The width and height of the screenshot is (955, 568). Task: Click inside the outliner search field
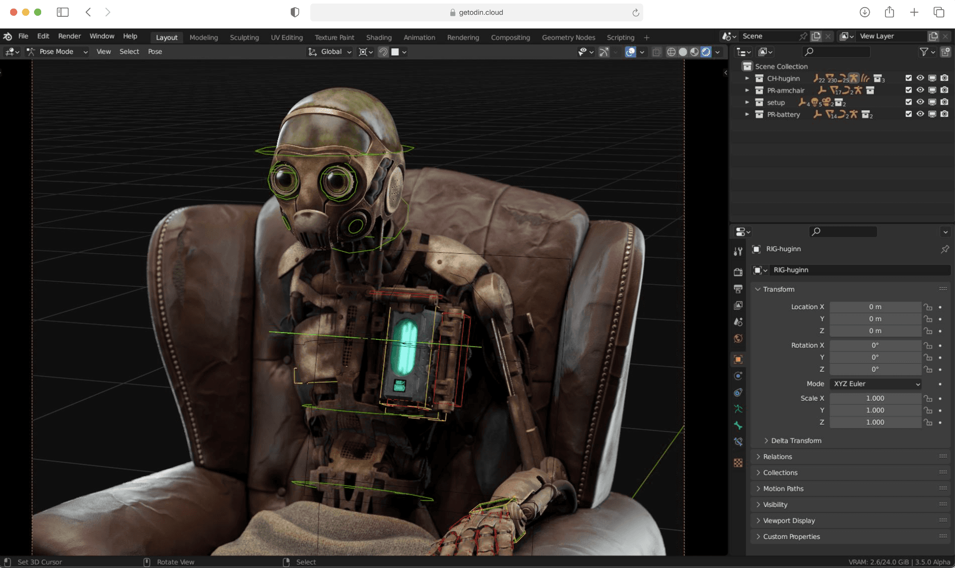[x=836, y=51]
